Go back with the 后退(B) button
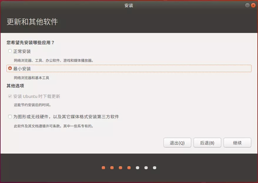Screen dimensions: 258x183 (x=207, y=143)
